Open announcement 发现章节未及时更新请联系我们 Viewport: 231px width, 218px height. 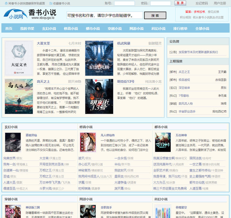click(x=198, y=52)
